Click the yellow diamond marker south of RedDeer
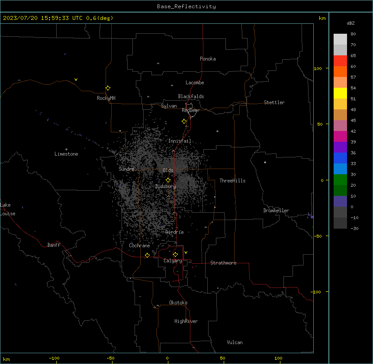The width and height of the screenshot is (373, 364). pos(184,121)
